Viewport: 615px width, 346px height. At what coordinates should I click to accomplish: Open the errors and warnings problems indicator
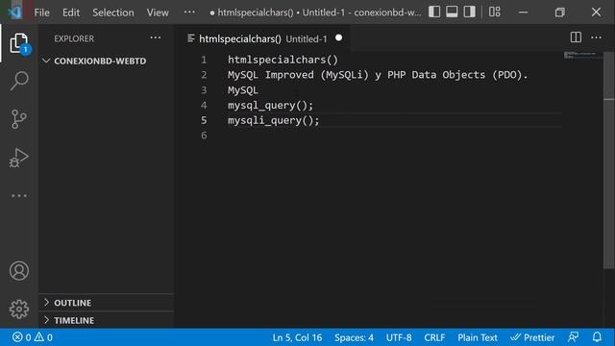[x=33, y=337]
